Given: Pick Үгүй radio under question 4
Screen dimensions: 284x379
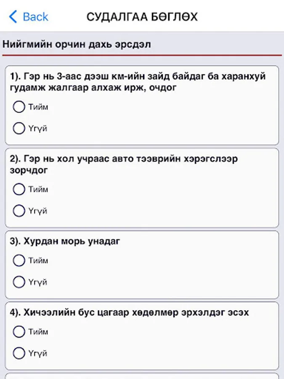Looking at the screenshot, I should pos(19,353).
